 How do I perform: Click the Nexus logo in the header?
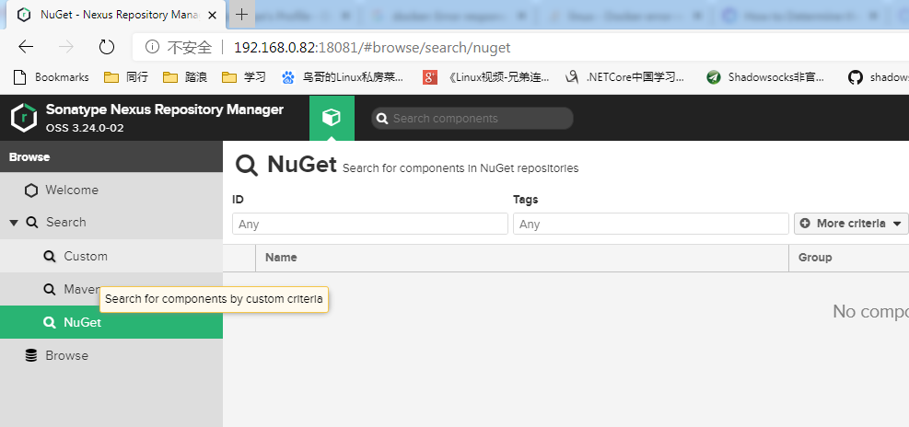24,118
